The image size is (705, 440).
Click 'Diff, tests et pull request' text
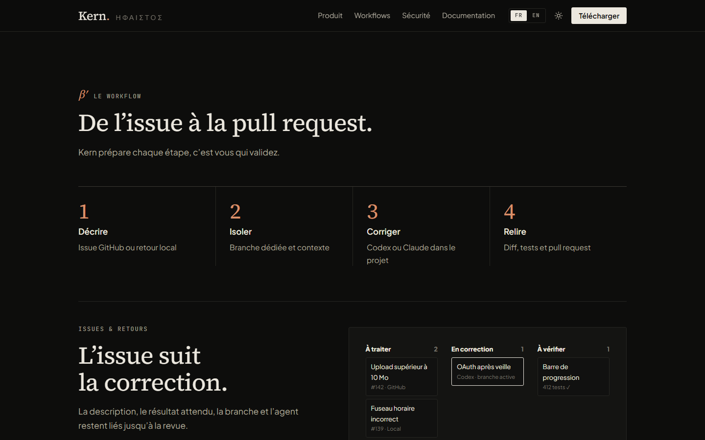point(547,248)
